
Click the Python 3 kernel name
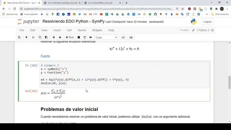tap(204, 30)
